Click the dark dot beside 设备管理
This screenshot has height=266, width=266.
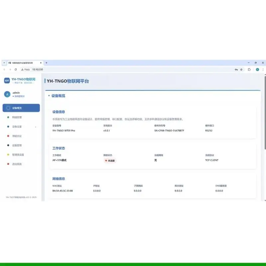click(x=8, y=145)
